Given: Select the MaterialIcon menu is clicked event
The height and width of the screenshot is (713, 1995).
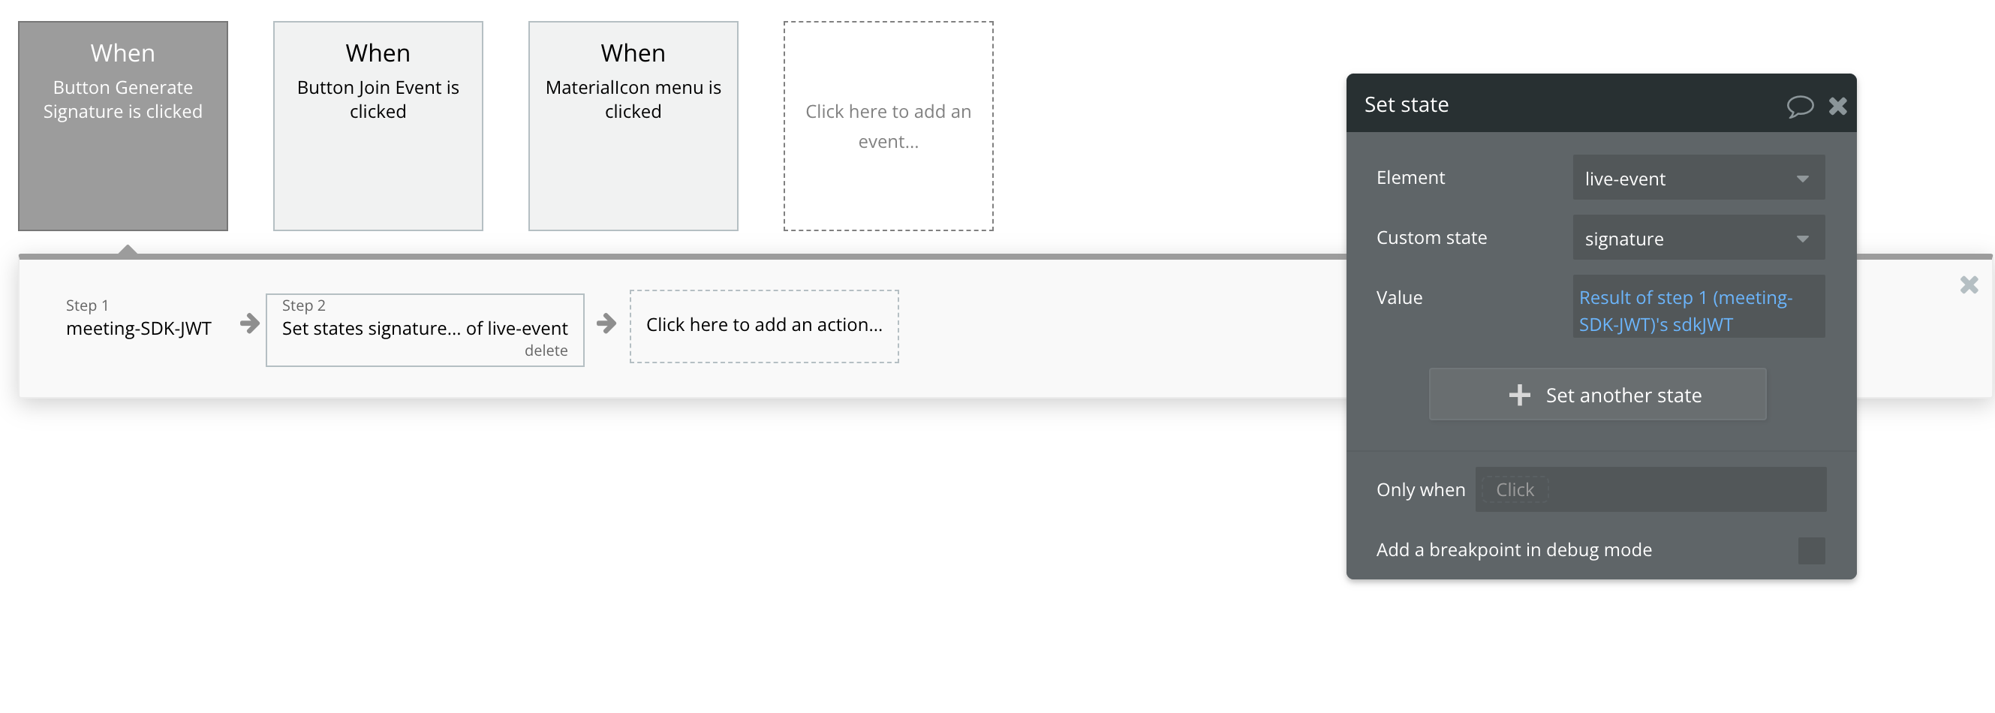Looking at the screenshot, I should tap(633, 126).
